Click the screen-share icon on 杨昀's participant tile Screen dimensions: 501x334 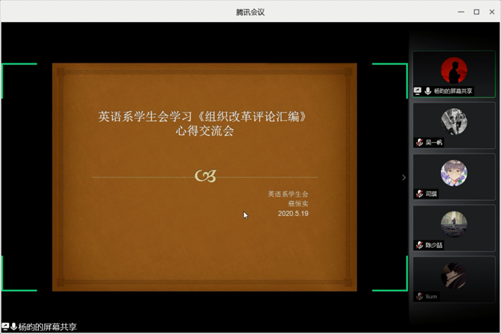point(417,91)
